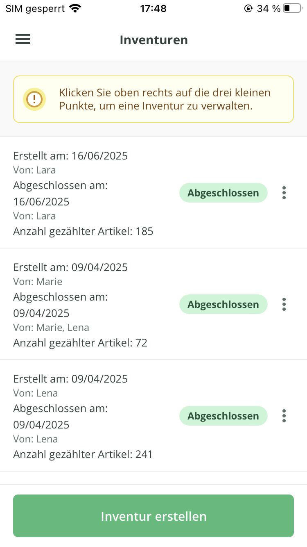Viewport: 307px width, 547px height.
Task: Open three-dot menu for Lena's 241-article inventory
Action: pos(284,416)
